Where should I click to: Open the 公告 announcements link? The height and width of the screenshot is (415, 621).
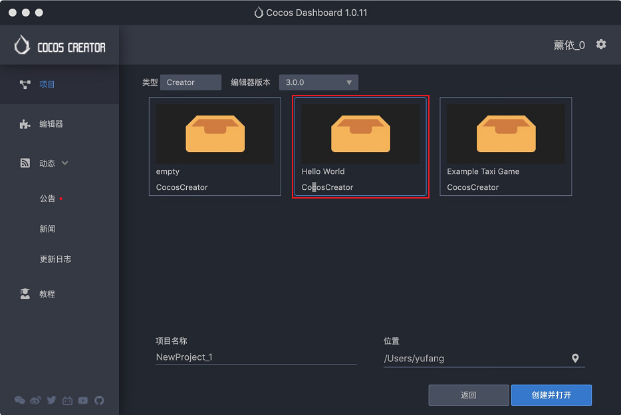tap(47, 199)
